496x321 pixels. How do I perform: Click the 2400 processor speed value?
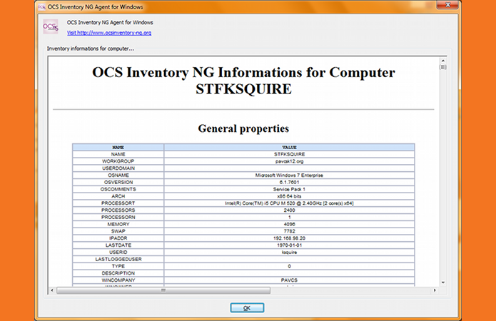(289, 210)
